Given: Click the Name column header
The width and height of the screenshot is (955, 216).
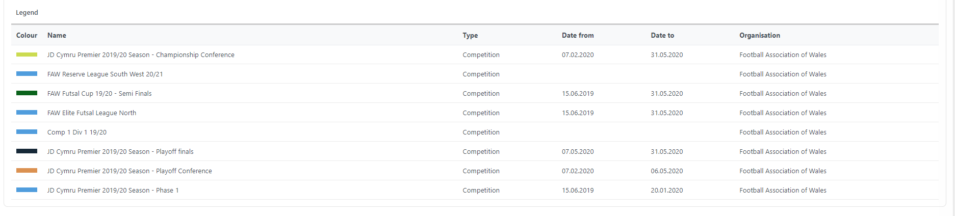Looking at the screenshot, I should [57, 36].
